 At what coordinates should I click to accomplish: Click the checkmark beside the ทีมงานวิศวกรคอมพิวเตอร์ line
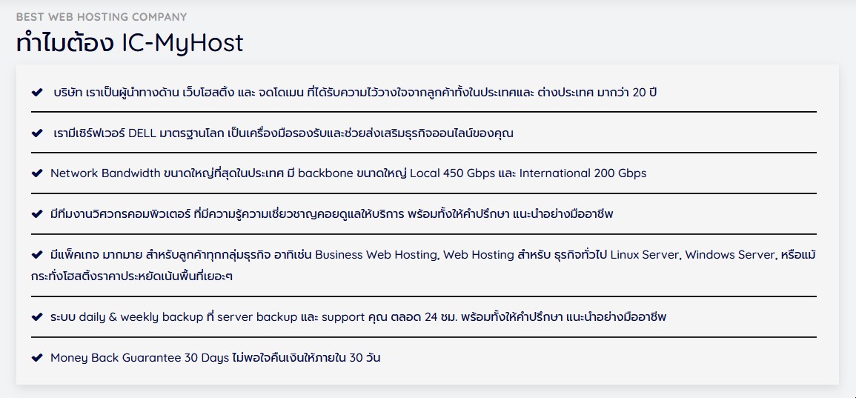pos(37,214)
